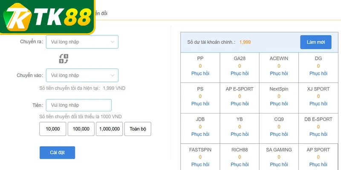Recover DG wallet with Phục hồi
The height and width of the screenshot is (170, 341).
(318, 73)
